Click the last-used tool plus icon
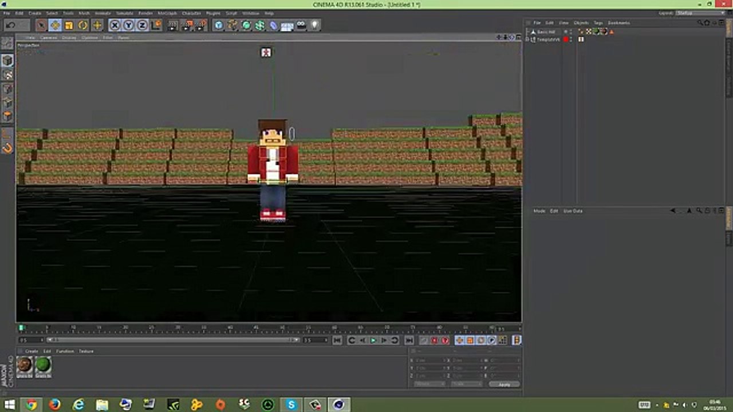The image size is (733, 412). point(97,25)
